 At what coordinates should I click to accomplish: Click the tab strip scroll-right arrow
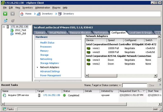click(159, 33)
